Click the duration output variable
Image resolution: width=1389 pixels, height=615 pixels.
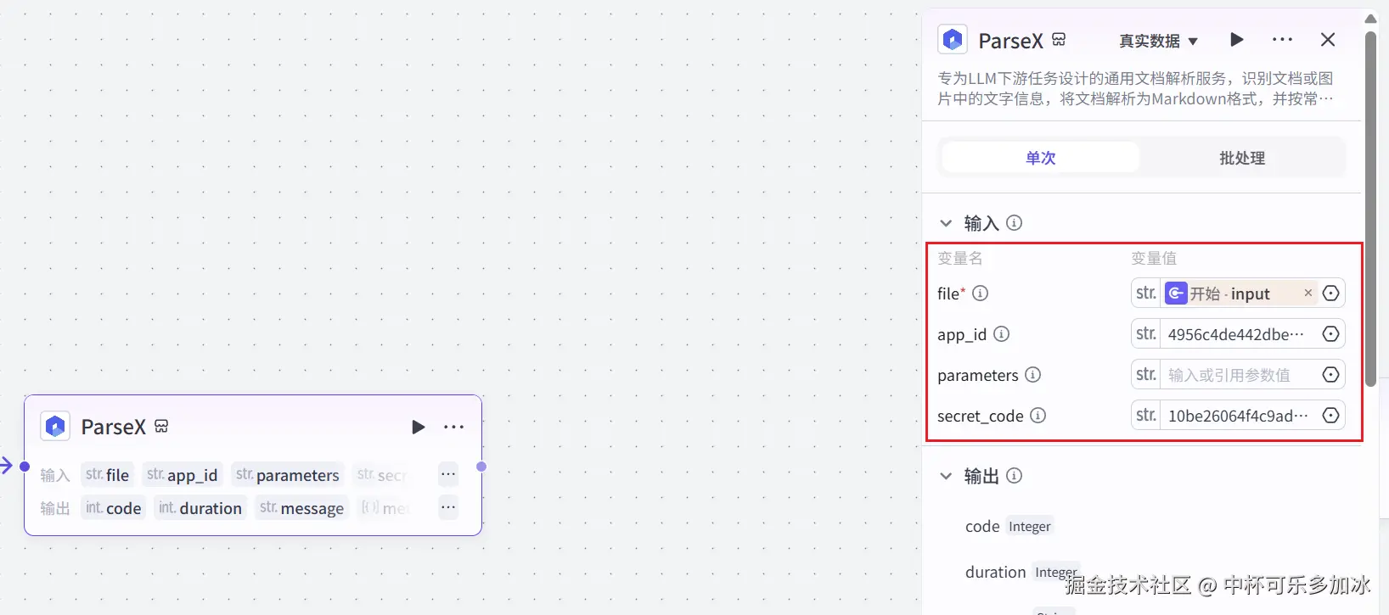click(x=995, y=573)
